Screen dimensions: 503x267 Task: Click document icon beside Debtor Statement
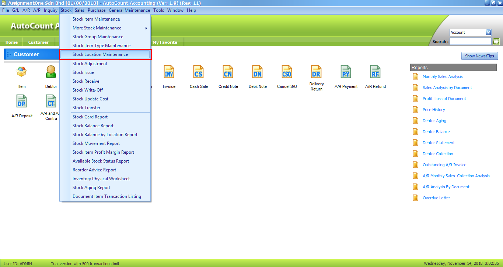[x=416, y=143]
